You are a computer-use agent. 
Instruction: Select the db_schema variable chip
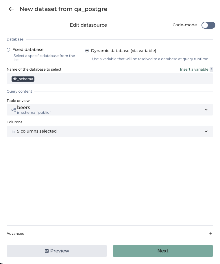[x=23, y=79]
